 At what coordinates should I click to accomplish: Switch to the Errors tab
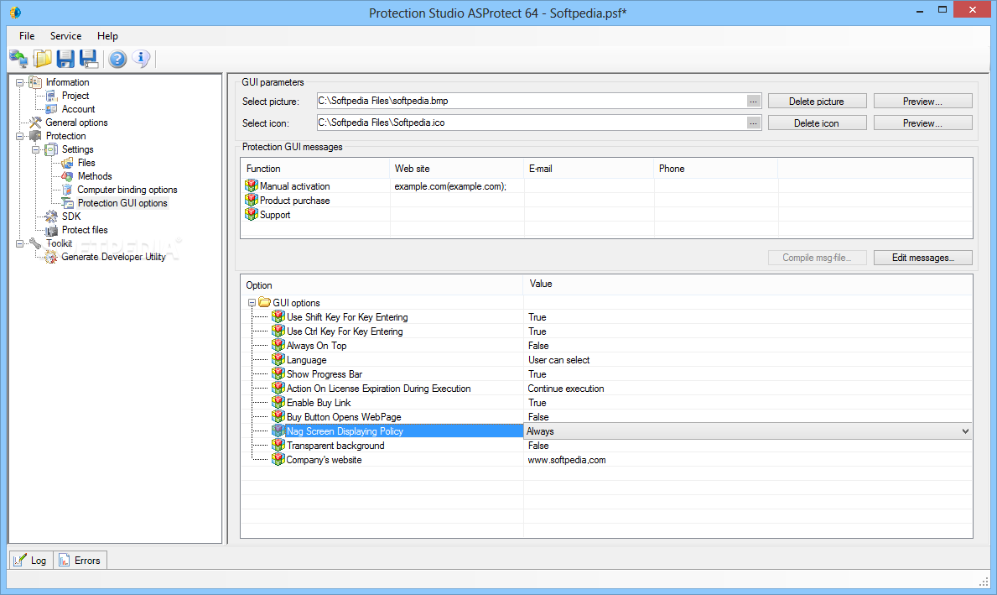80,560
